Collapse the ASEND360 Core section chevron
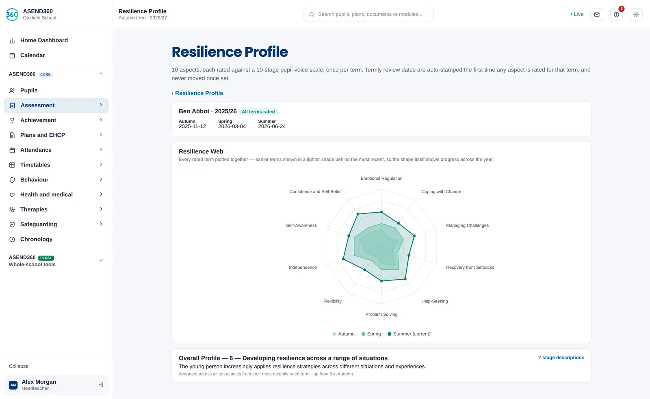650x399 pixels. pos(101,74)
